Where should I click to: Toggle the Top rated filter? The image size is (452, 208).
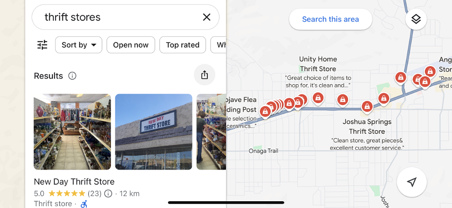click(x=183, y=45)
